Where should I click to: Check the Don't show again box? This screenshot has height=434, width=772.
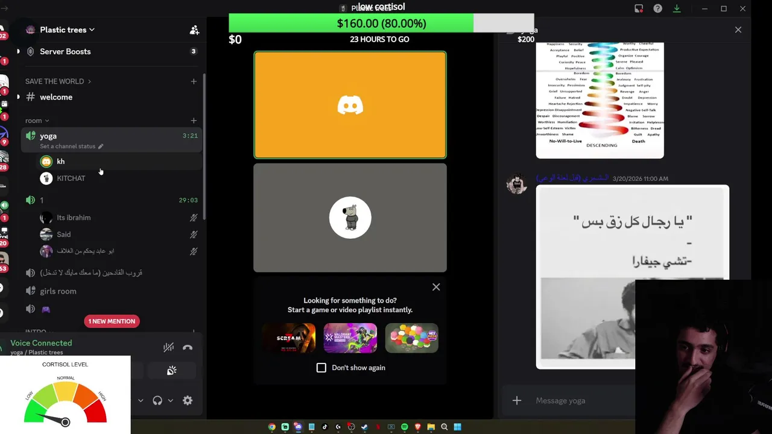[x=321, y=368]
